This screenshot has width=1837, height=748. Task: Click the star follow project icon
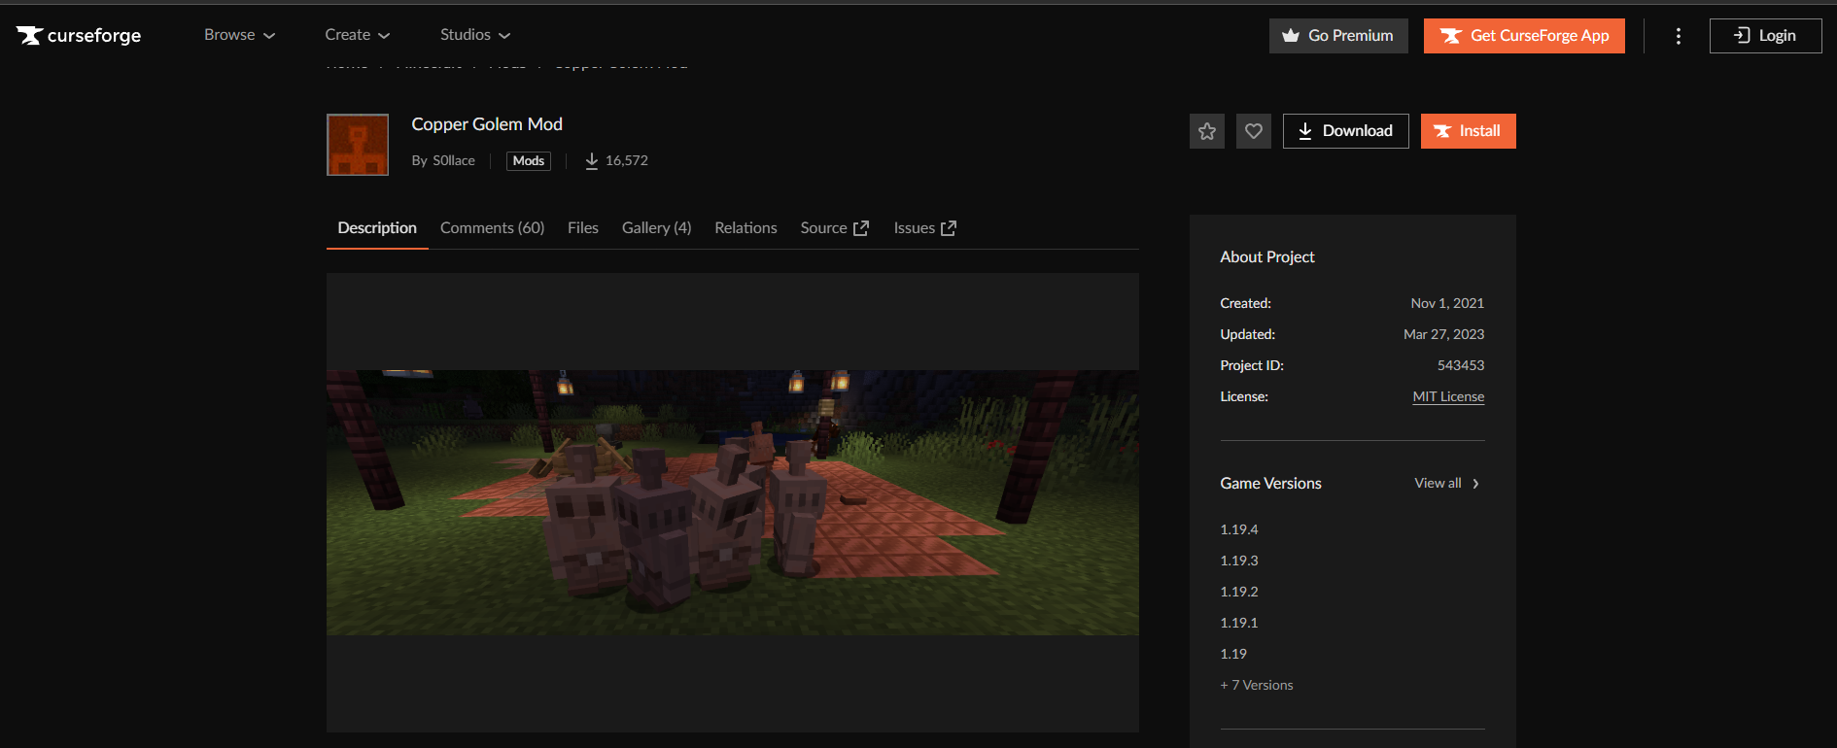[x=1207, y=131]
